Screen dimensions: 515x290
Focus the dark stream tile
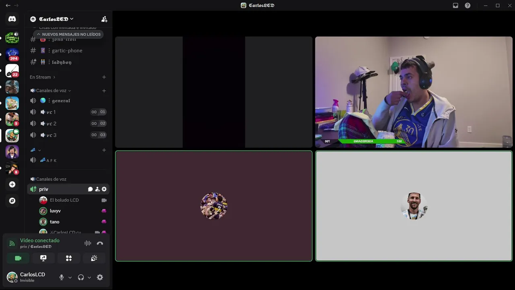[214, 92]
